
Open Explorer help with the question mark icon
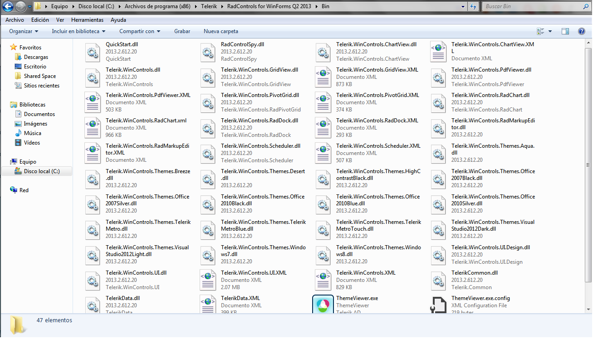(x=581, y=31)
